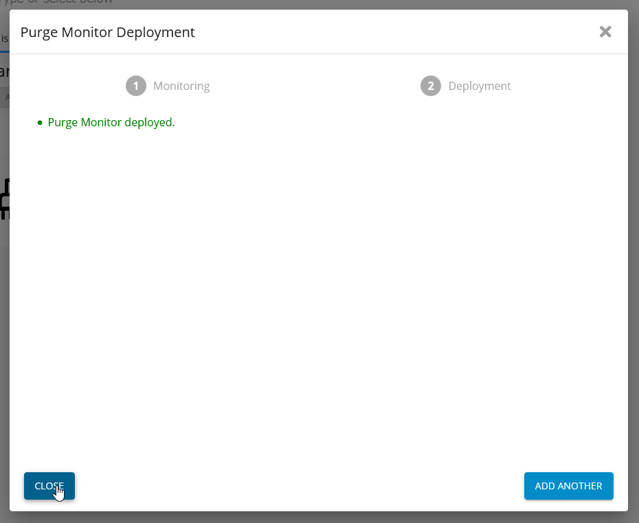Click the cut-off heading left of the dialog
The height and width of the screenshot is (523, 639).
[x=4, y=72]
